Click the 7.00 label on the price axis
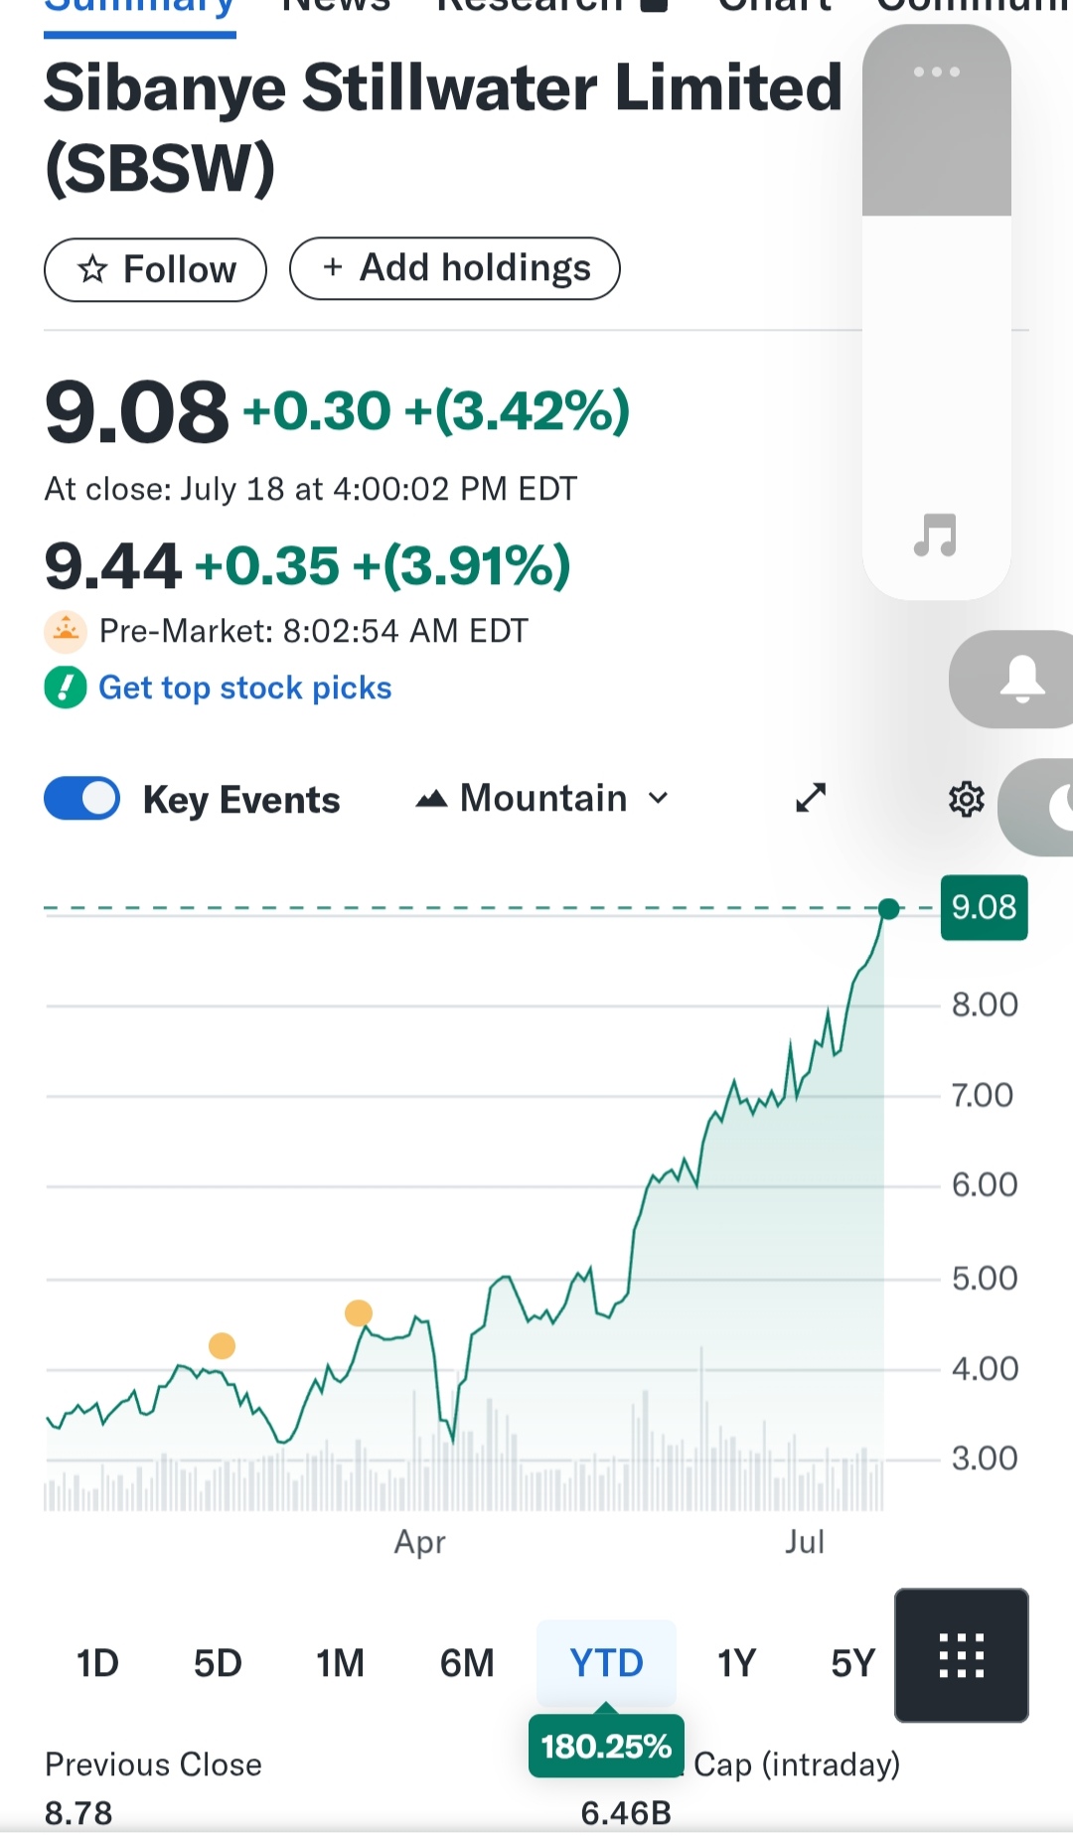The height and width of the screenshot is (1843, 1073). tap(983, 1095)
